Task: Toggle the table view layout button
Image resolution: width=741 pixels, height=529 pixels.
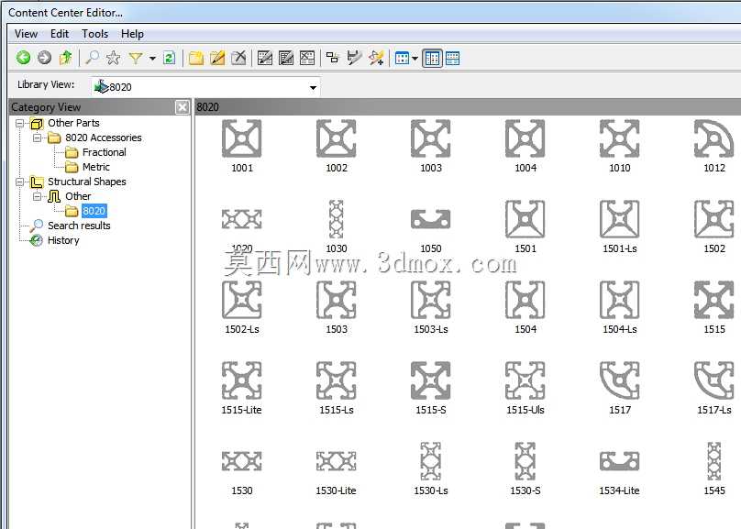Action: [x=452, y=58]
